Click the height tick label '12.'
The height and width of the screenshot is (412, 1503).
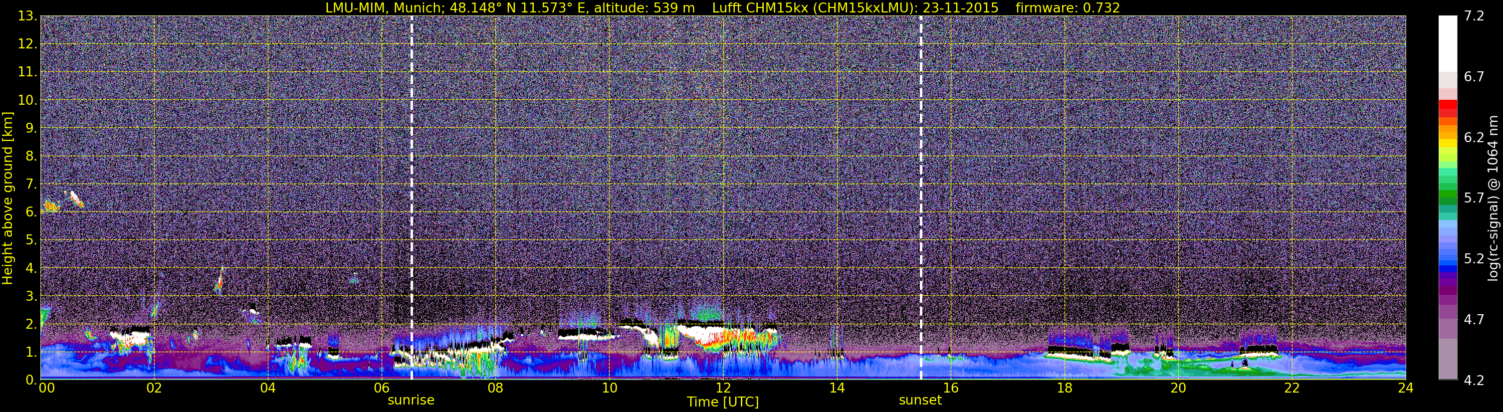27,44
